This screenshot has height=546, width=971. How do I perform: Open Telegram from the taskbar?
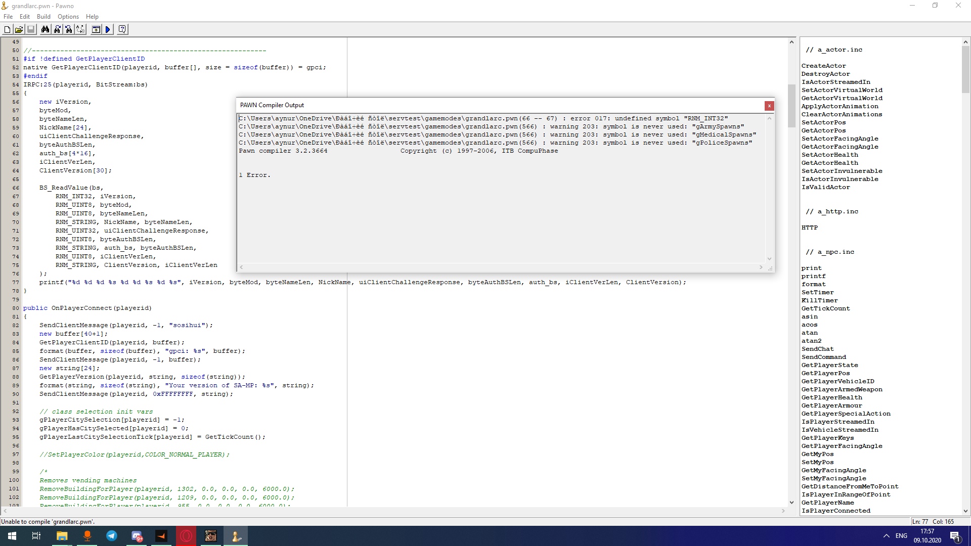tap(112, 536)
